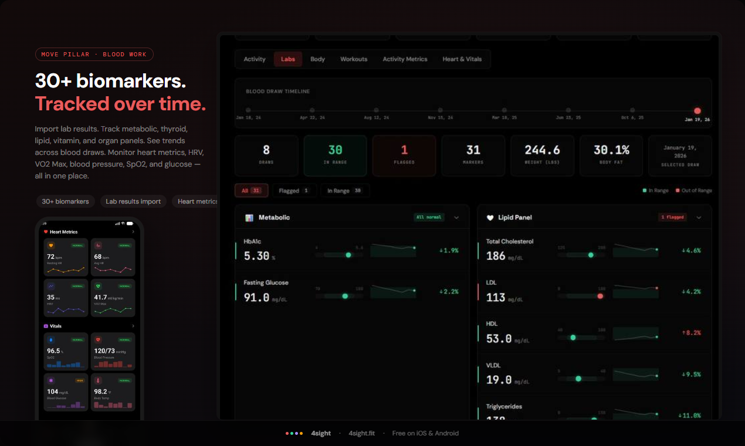Click the MOVE PILLAR · BLOOD WORK badge
Screen dimensions: 745x446
point(94,55)
